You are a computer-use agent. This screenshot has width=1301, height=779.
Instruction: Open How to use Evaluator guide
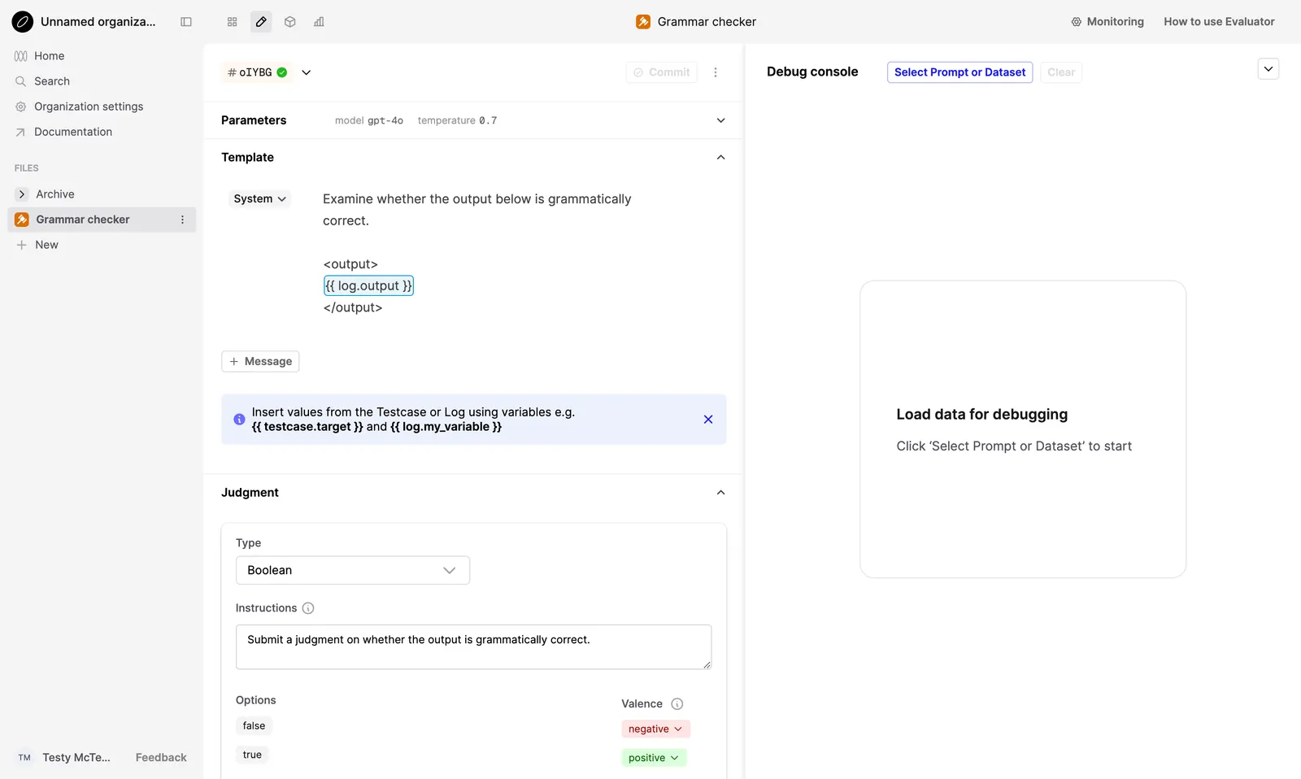tap(1219, 22)
